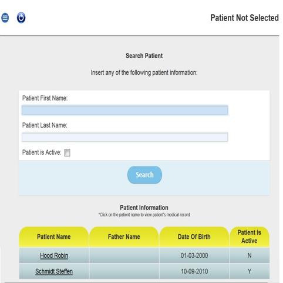Click Hood Robin's active status N
Viewport: 283px width, 283px height.
coord(250,255)
